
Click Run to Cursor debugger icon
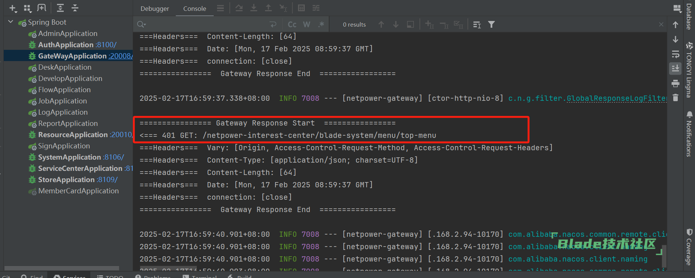pos(283,8)
